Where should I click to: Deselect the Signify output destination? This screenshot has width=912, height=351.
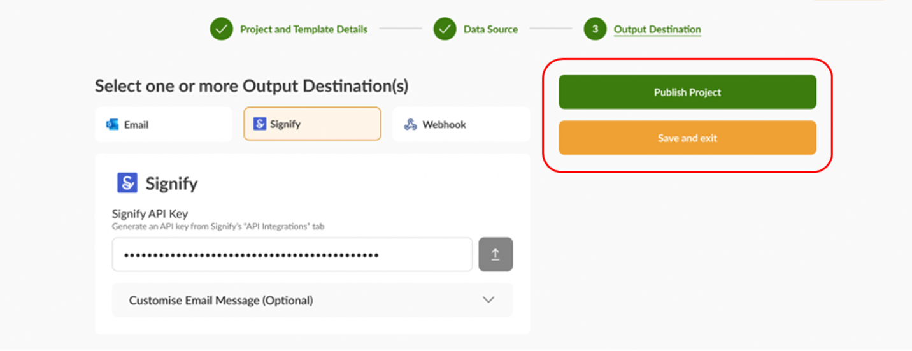click(x=312, y=124)
